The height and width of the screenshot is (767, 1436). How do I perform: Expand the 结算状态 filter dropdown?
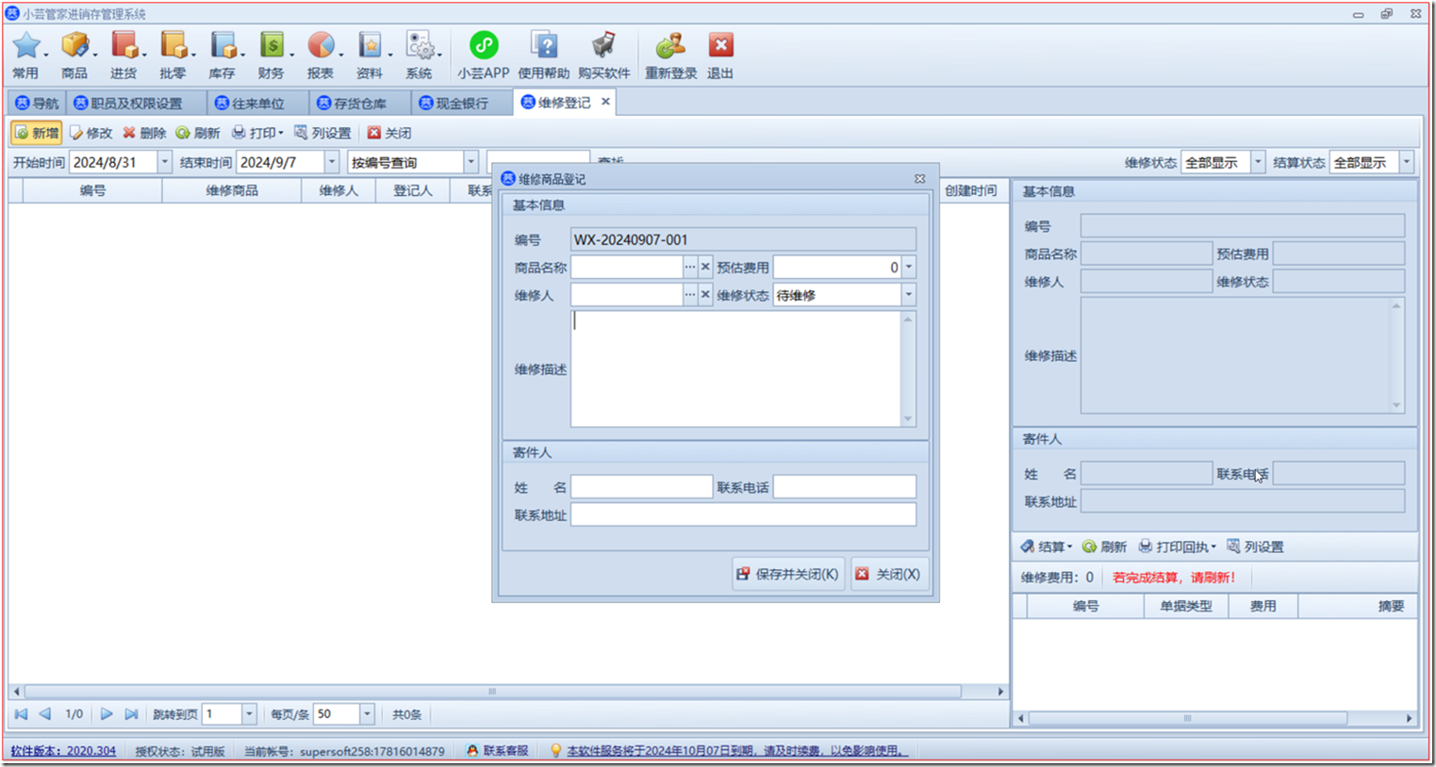pyautogui.click(x=1406, y=162)
